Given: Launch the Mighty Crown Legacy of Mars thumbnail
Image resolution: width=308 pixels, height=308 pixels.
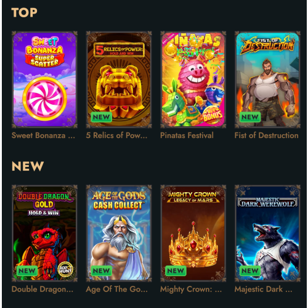Looking at the screenshot, I should pyautogui.click(x=193, y=233).
